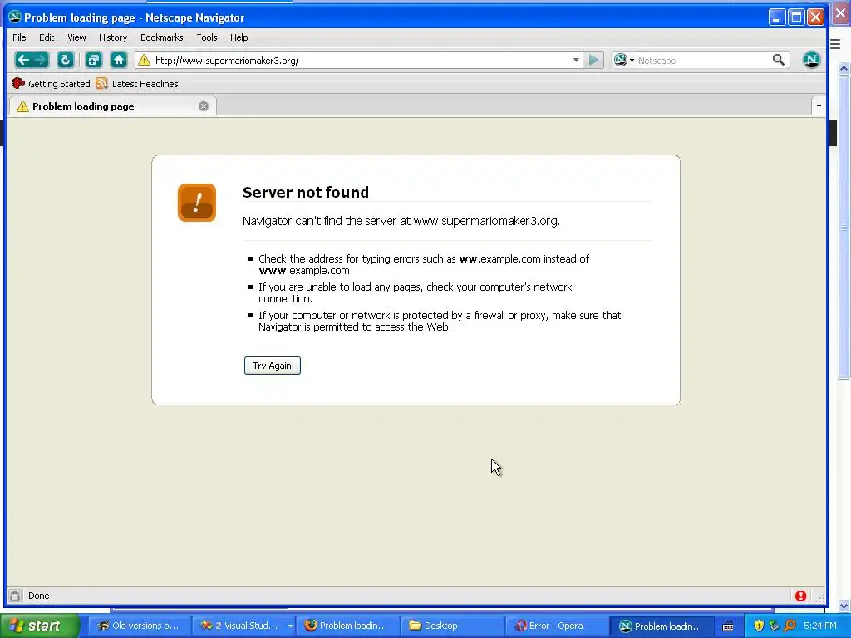The image size is (851, 638).
Task: Switch to Error - Opera taskbar window
Action: click(x=558, y=626)
